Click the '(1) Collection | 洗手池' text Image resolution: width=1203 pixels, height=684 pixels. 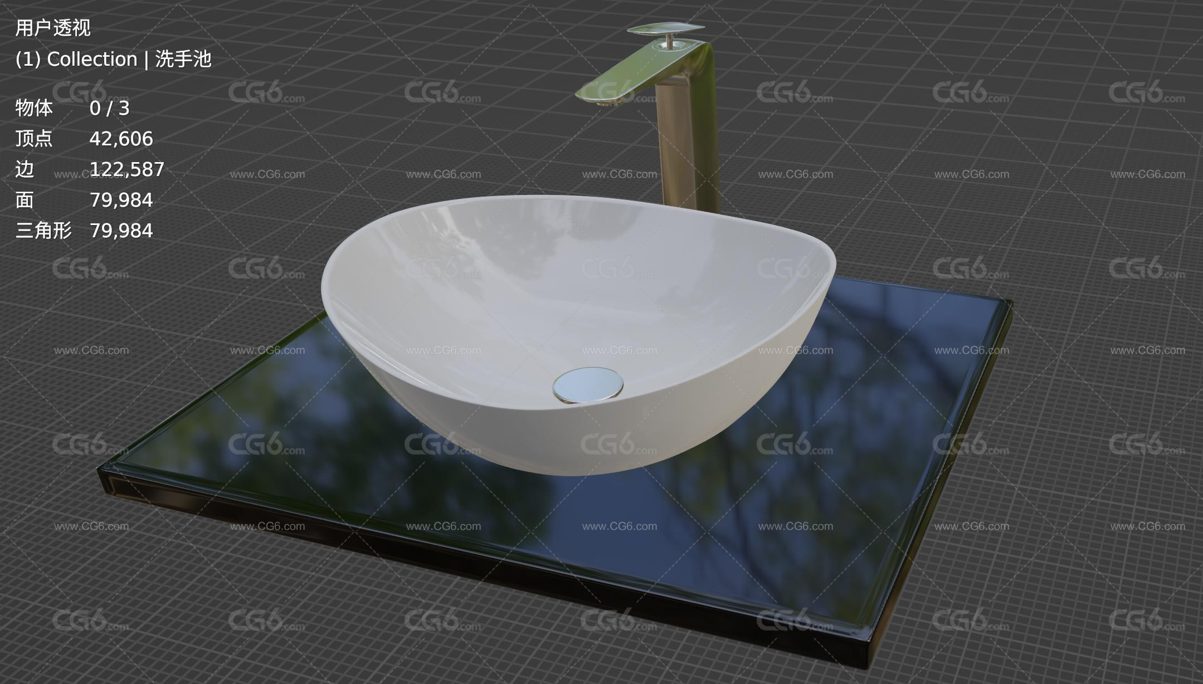(114, 59)
